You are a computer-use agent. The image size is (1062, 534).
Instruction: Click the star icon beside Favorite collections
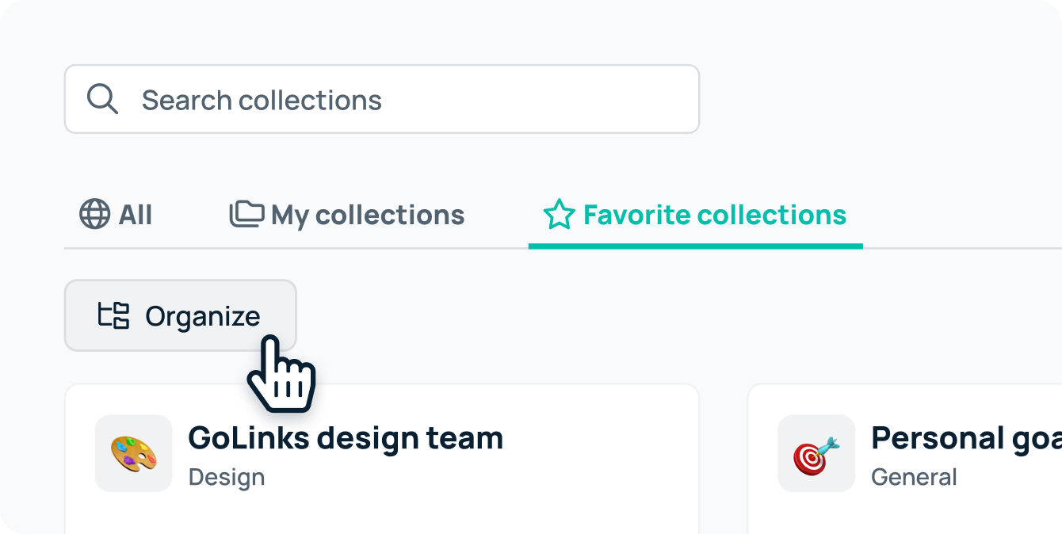coord(560,214)
